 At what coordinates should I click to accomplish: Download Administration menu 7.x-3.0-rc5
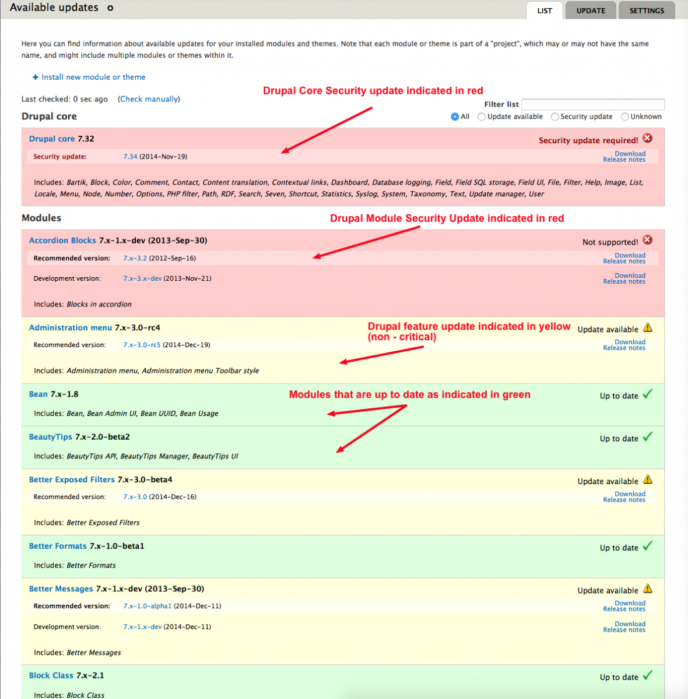tap(630, 342)
